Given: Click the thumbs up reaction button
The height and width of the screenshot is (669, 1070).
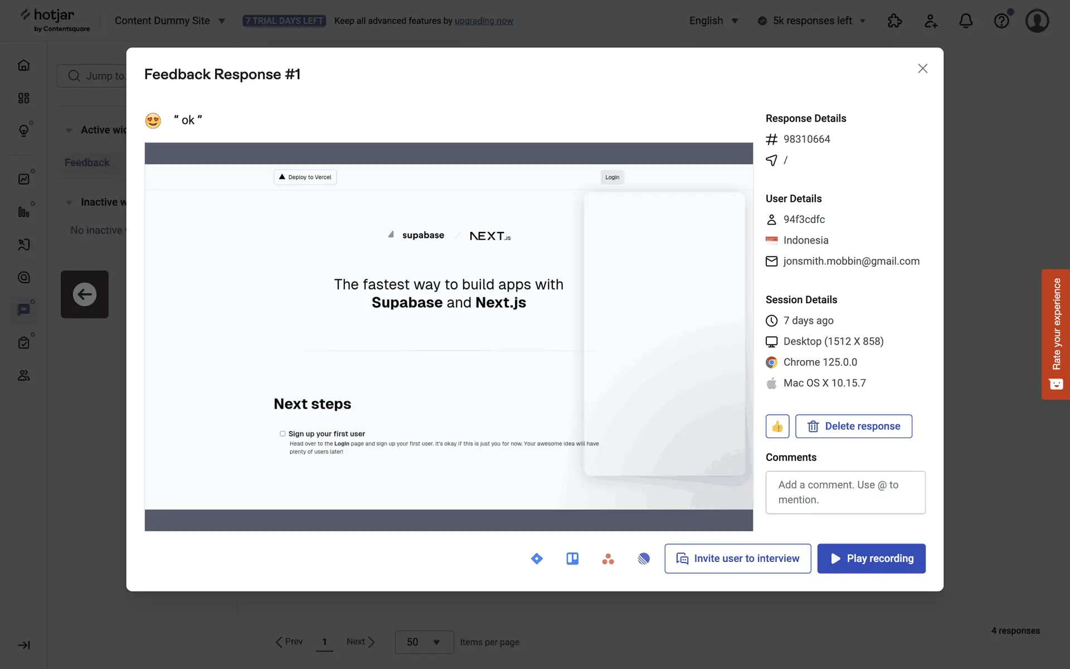Looking at the screenshot, I should [x=777, y=426].
